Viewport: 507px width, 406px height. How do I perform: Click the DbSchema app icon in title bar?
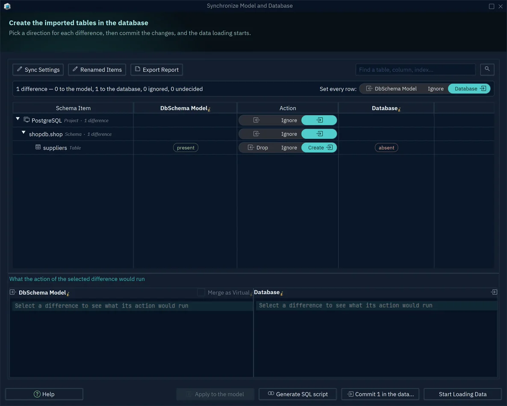tap(7, 6)
